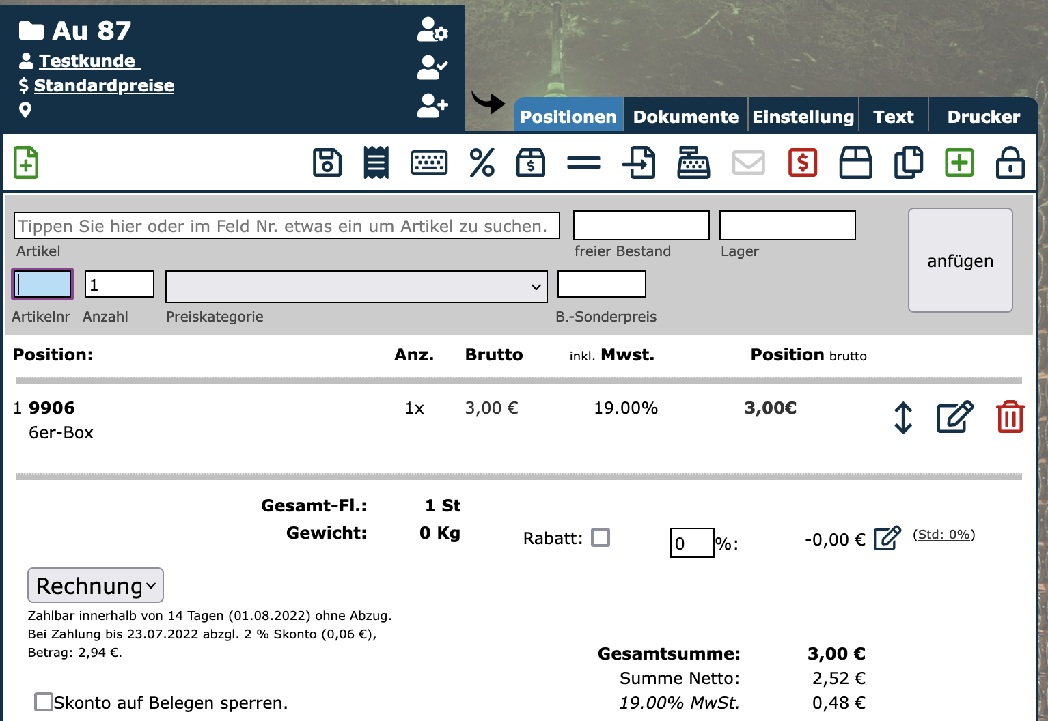Click the save floppy disk icon
This screenshot has height=721, width=1048.
pos(327,163)
